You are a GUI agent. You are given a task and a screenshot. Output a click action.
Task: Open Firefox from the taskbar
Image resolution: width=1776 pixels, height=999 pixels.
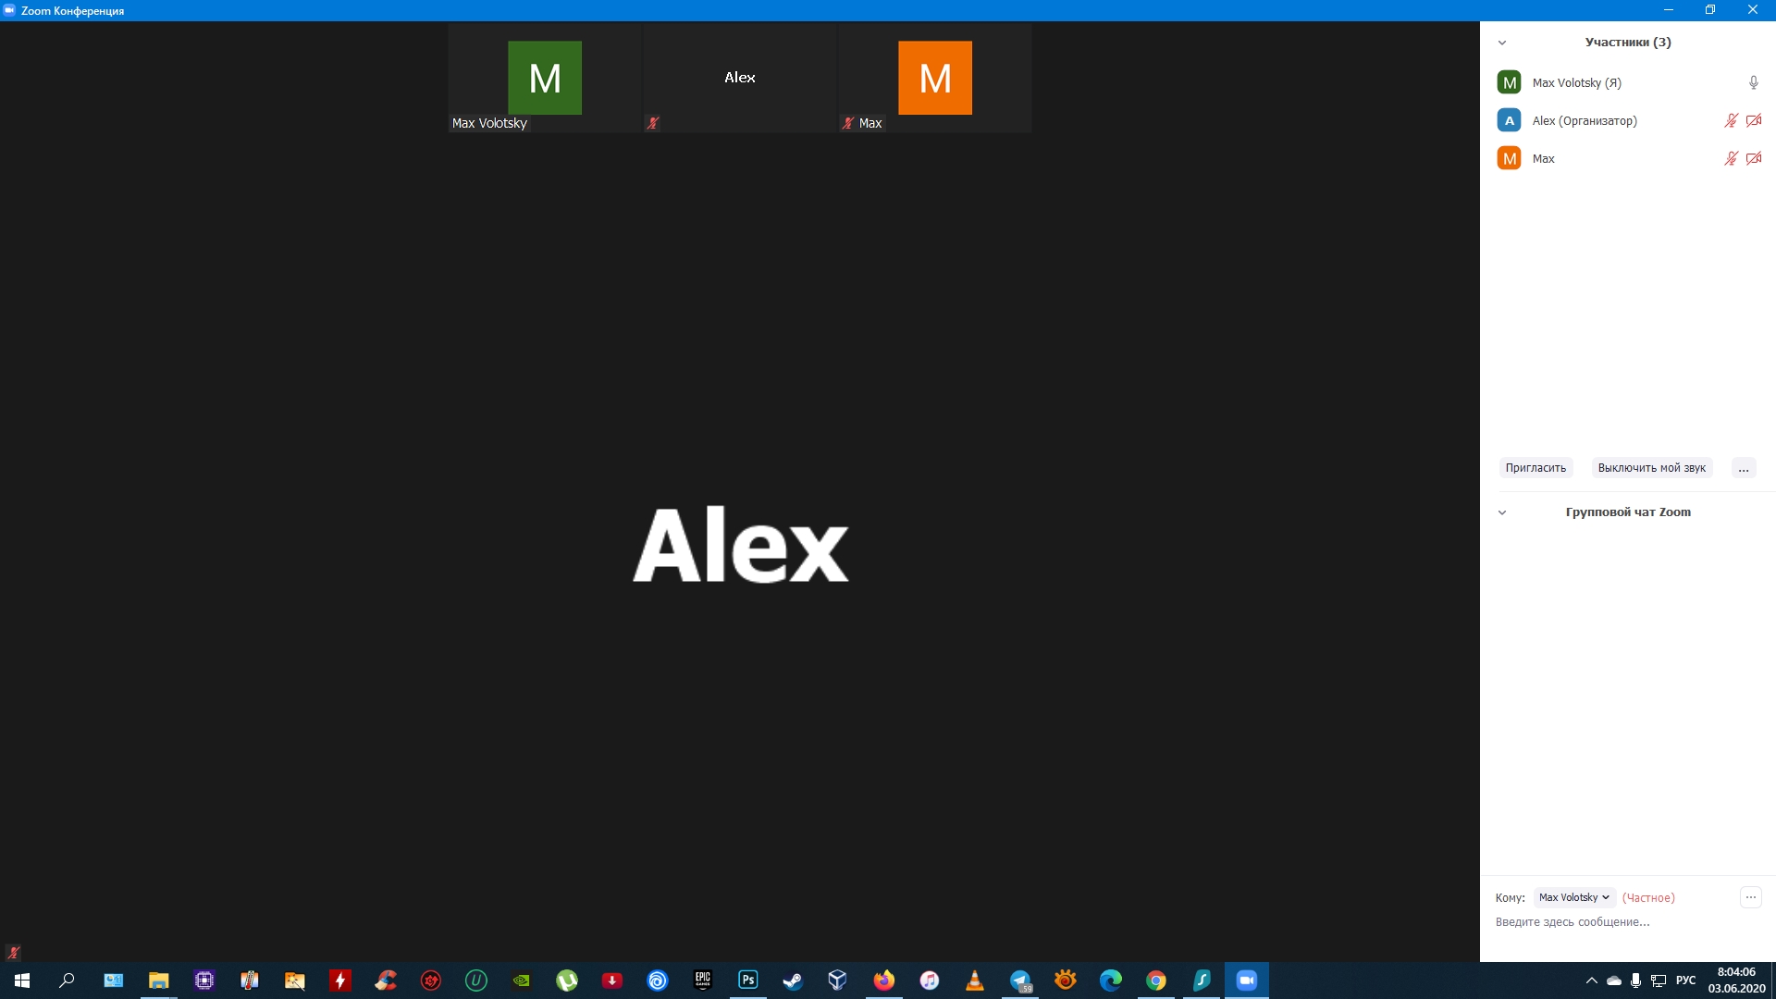pos(883,980)
